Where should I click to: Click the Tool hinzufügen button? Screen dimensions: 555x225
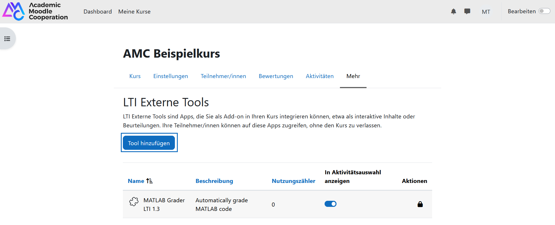click(149, 143)
